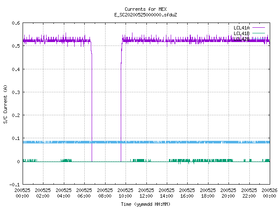This screenshot has height=208, width=278.
Task: Click the y-axis label 'S/C Current (A)'
Action: (5, 104)
